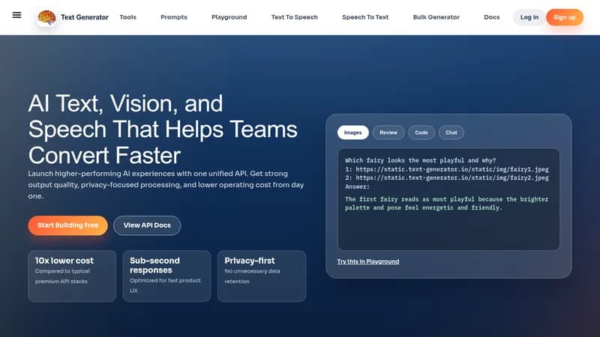Click the Privacy-first card
This screenshot has width=600, height=337.
point(262,276)
